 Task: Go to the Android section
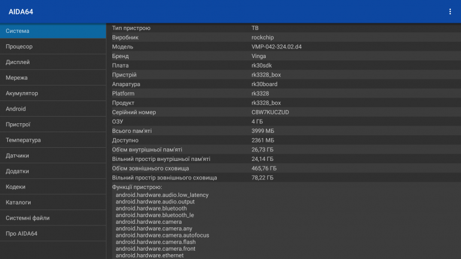[x=53, y=109]
